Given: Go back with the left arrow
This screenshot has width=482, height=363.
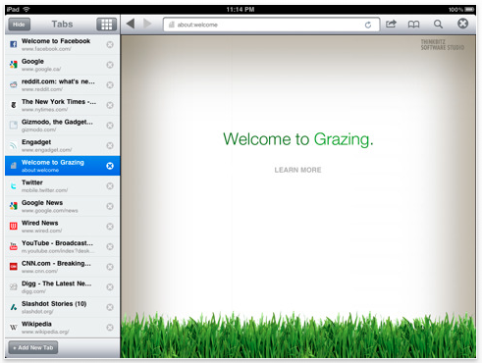Looking at the screenshot, I should (131, 24).
